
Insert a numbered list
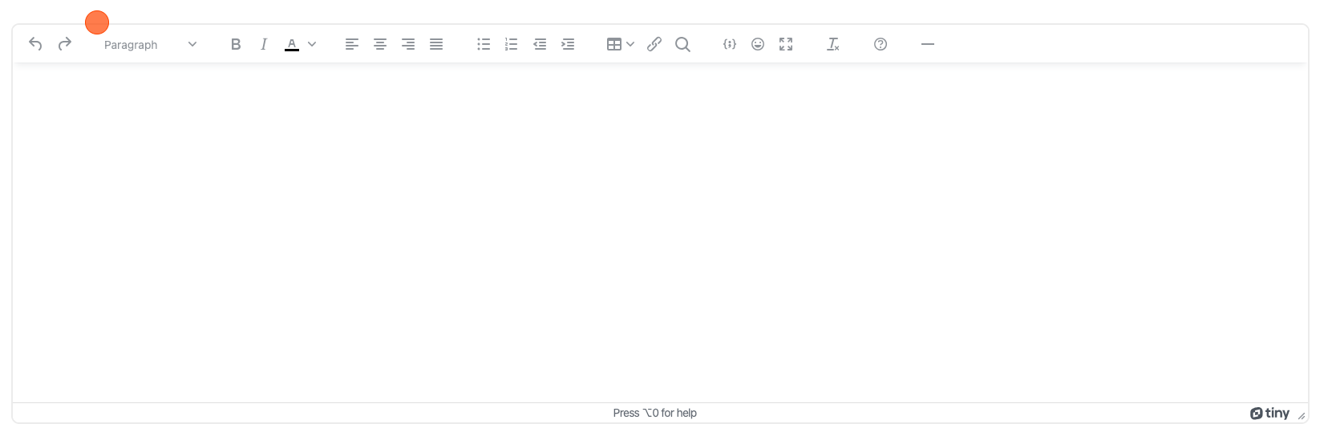pos(512,45)
